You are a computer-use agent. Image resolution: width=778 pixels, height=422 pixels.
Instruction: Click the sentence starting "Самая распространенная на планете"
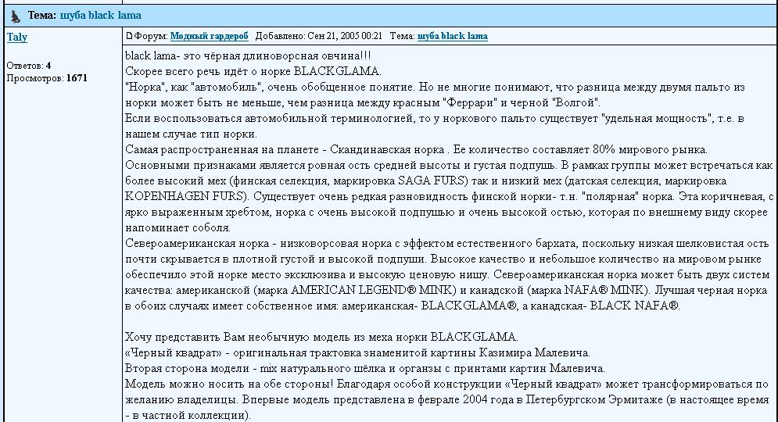416,150
